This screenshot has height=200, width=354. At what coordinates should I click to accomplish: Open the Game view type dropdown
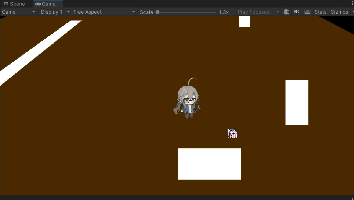(19, 12)
